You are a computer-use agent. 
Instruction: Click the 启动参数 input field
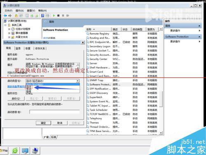54,112
